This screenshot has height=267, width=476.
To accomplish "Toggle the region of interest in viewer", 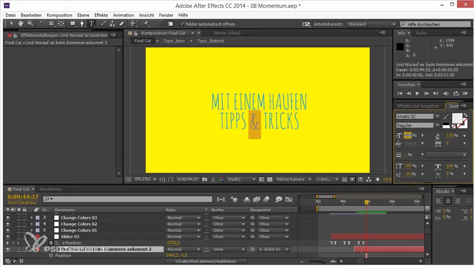I will pos(170,179).
